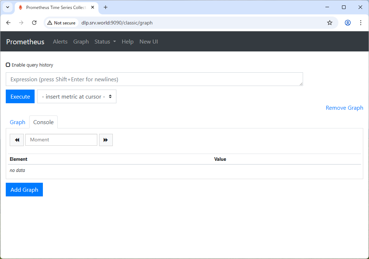
Task: Click the browser reload icon
Action: click(34, 23)
